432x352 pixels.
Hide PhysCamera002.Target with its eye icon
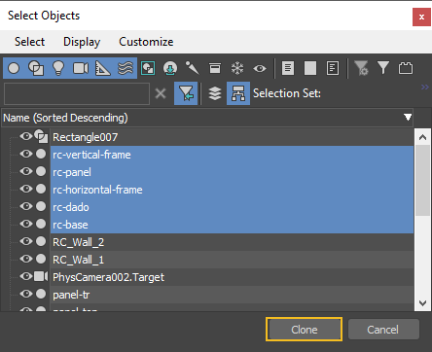[x=26, y=276]
